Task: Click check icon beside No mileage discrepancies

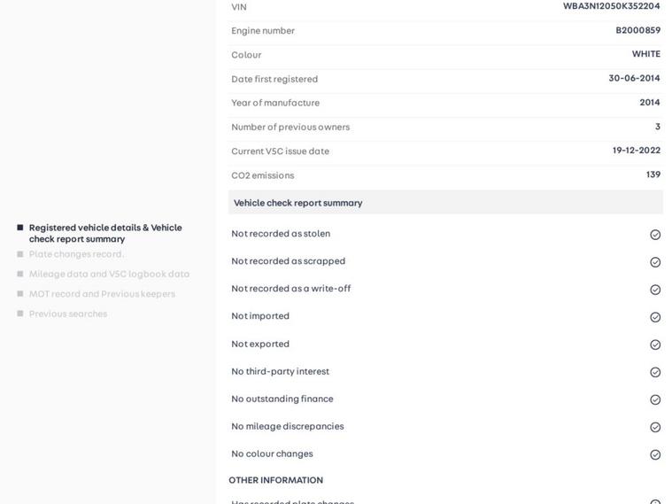Action: tap(655, 427)
